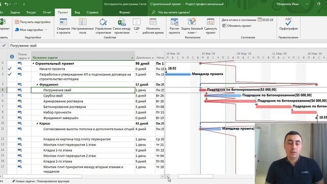Click task mode icon for Набор прочности

[19, 112]
